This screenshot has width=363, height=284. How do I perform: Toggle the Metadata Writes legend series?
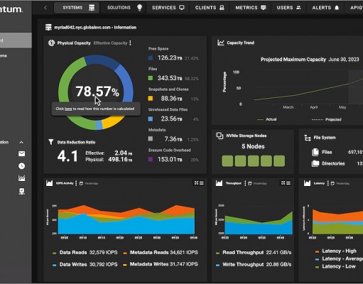161,264
